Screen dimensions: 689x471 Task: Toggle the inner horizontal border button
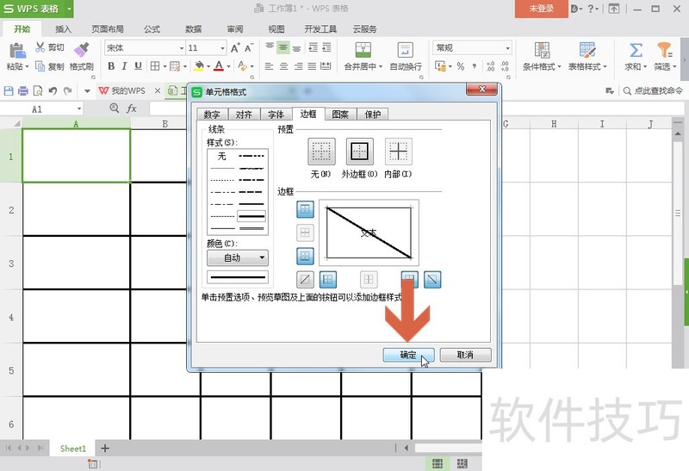[x=306, y=232]
